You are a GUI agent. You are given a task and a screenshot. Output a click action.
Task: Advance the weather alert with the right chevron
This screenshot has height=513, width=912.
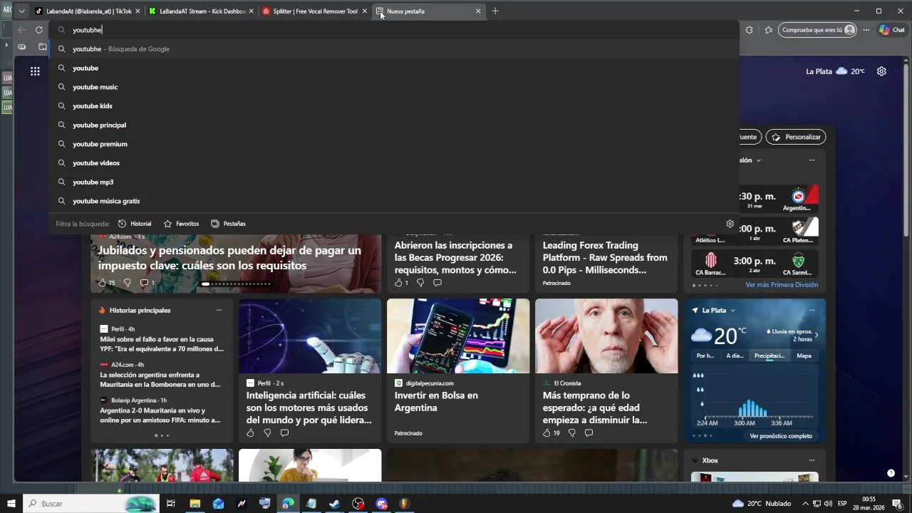pos(816,335)
